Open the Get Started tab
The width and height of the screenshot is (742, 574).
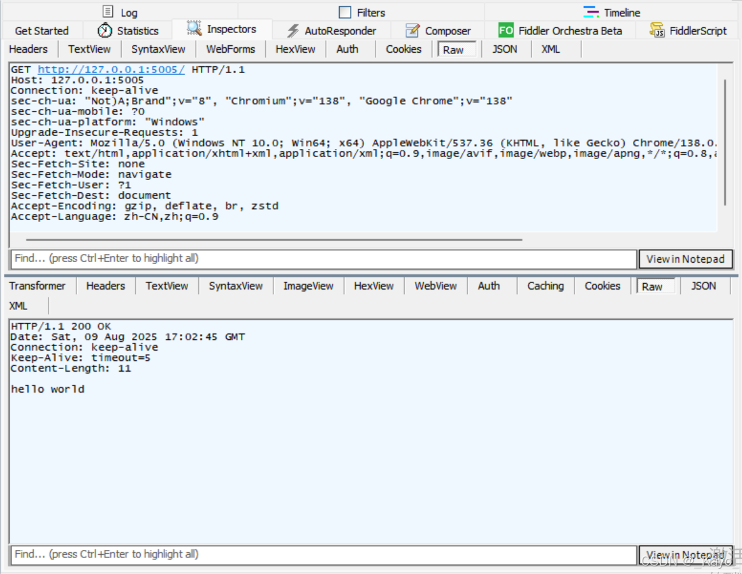pyautogui.click(x=42, y=31)
